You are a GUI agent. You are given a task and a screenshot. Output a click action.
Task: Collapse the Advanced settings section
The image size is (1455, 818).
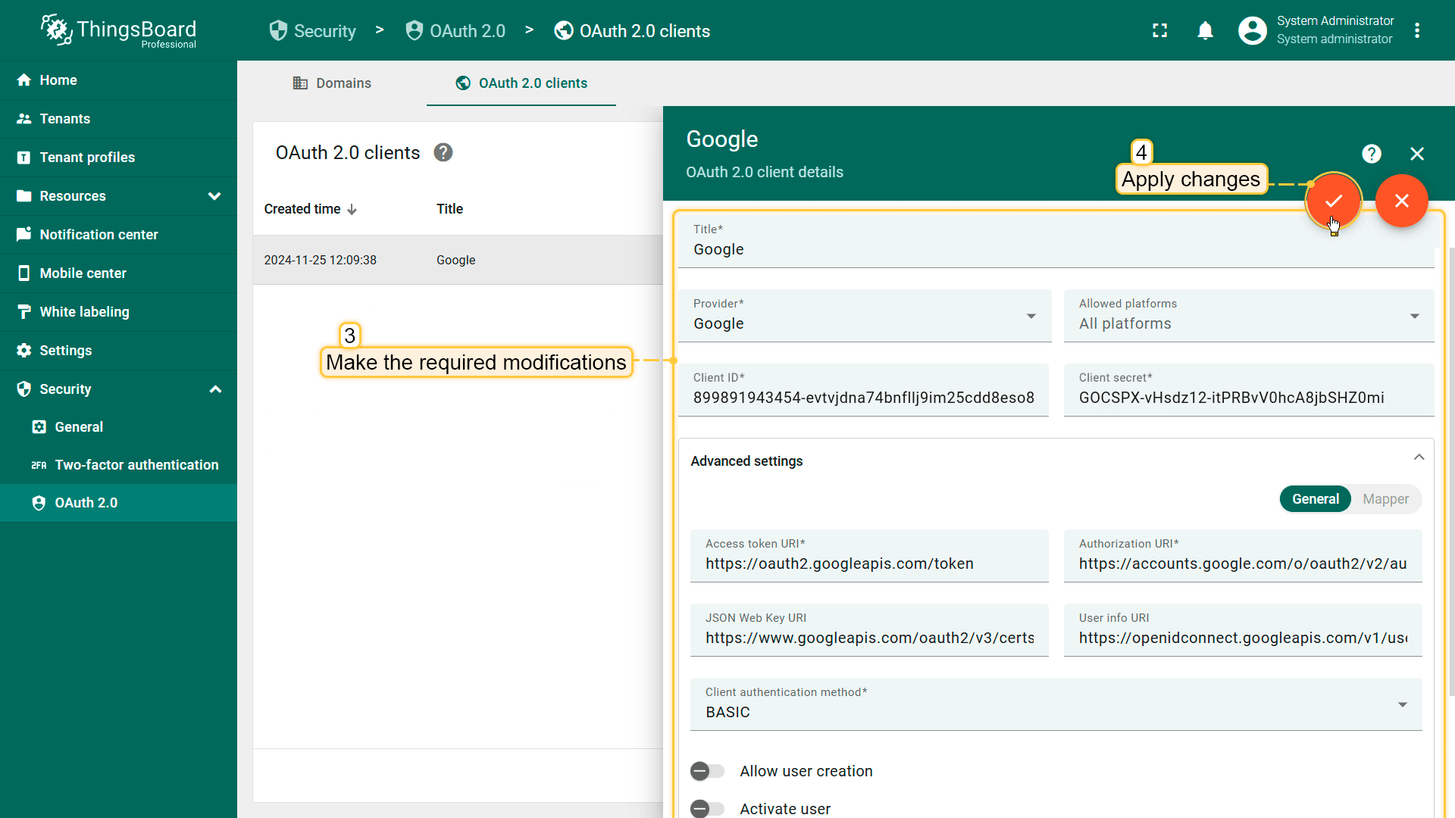[x=1419, y=457]
